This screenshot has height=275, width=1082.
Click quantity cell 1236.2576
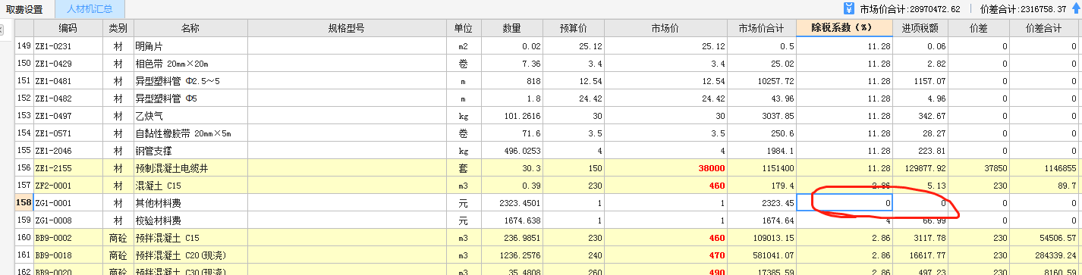click(x=511, y=255)
